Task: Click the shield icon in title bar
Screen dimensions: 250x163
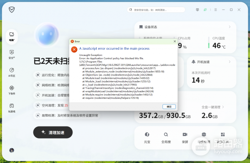Action: point(197,10)
